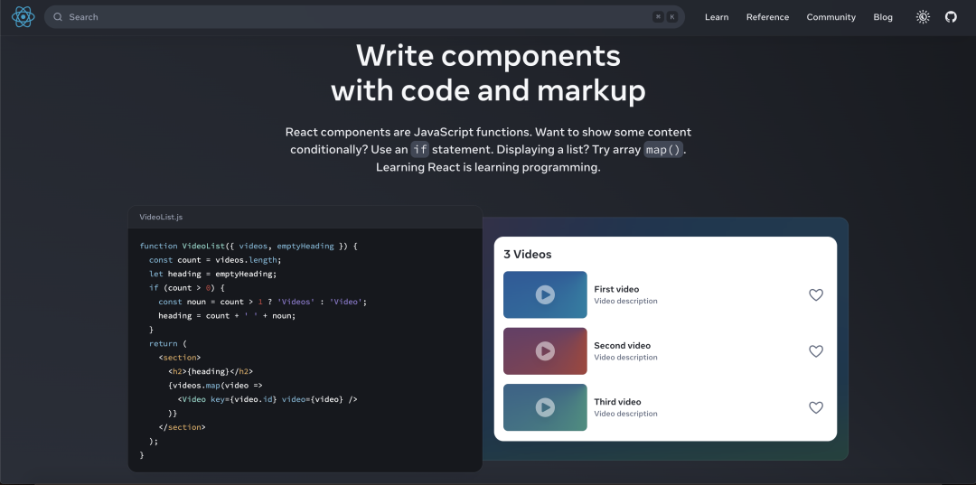Click the inline 'if' code snippet
976x485 pixels.
tap(420, 150)
